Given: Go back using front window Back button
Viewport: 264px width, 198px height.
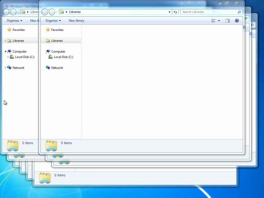Looking at the screenshot, I should pos(45,12).
